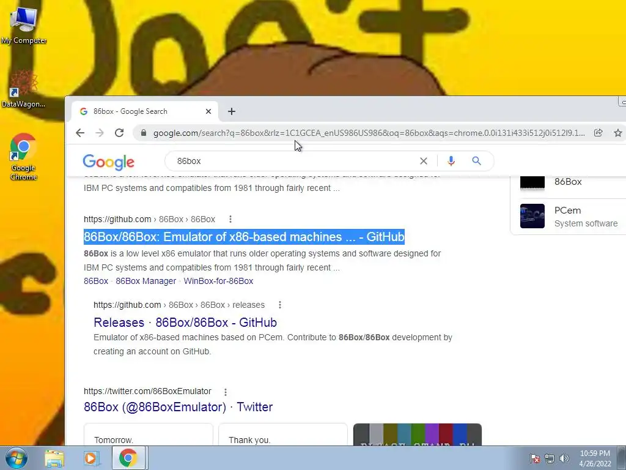
Task: Select the Chrome taskbar button
Action: pyautogui.click(x=128, y=458)
